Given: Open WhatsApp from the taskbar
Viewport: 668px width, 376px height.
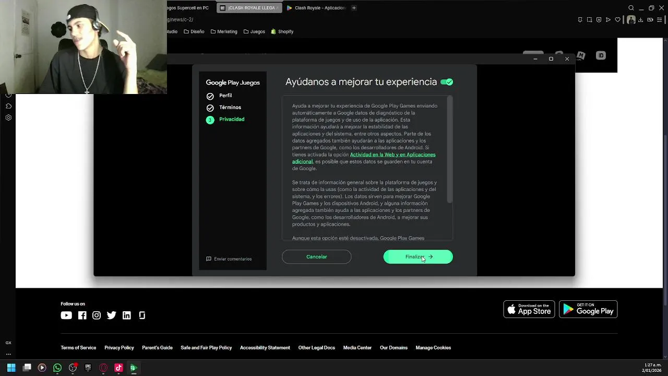Looking at the screenshot, I should (57, 368).
